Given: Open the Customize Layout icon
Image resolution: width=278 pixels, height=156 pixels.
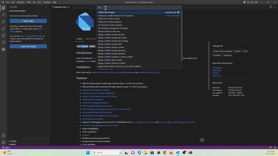Looking at the screenshot, I should click(x=256, y=2).
